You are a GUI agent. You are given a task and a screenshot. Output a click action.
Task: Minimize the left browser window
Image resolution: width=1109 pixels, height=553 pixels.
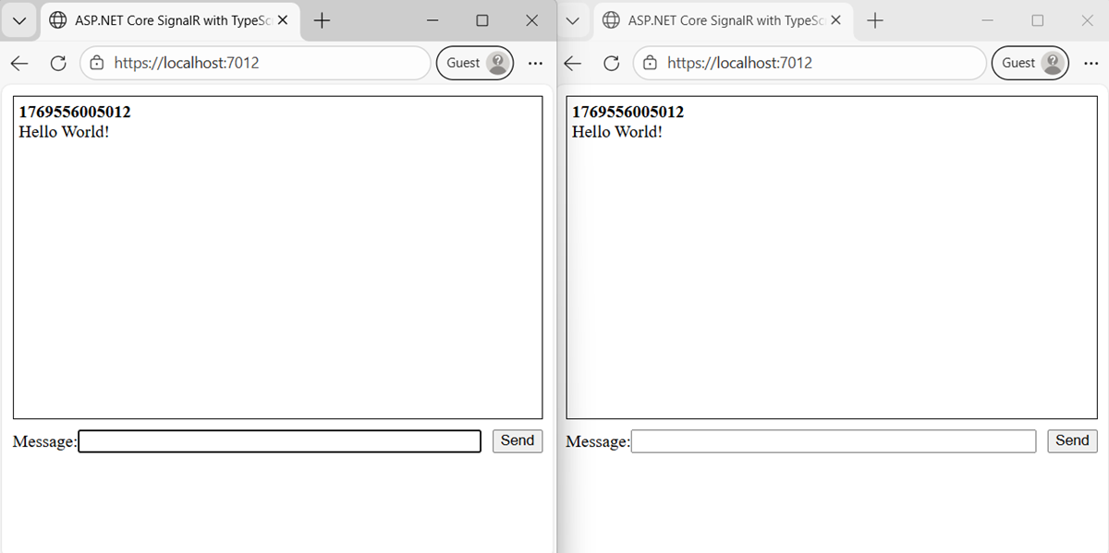click(432, 20)
